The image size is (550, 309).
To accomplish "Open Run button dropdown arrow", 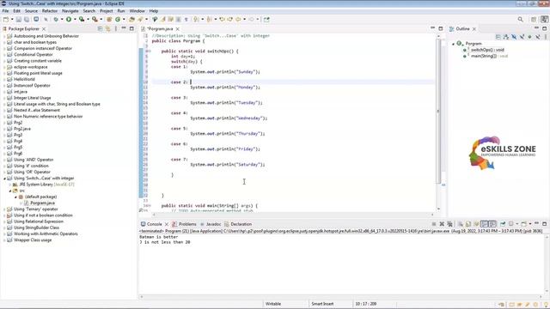I will click(x=75, y=19).
